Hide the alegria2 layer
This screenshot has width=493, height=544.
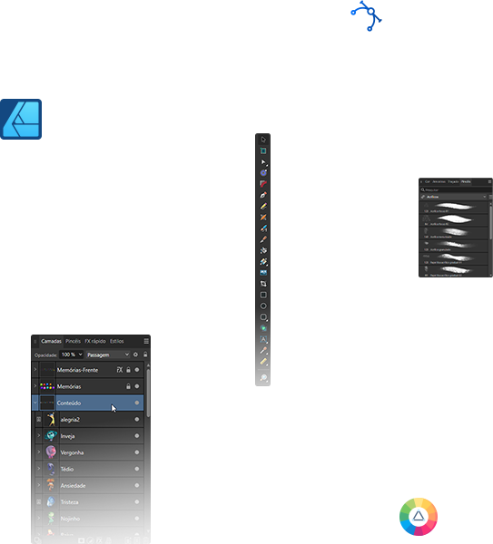click(137, 420)
